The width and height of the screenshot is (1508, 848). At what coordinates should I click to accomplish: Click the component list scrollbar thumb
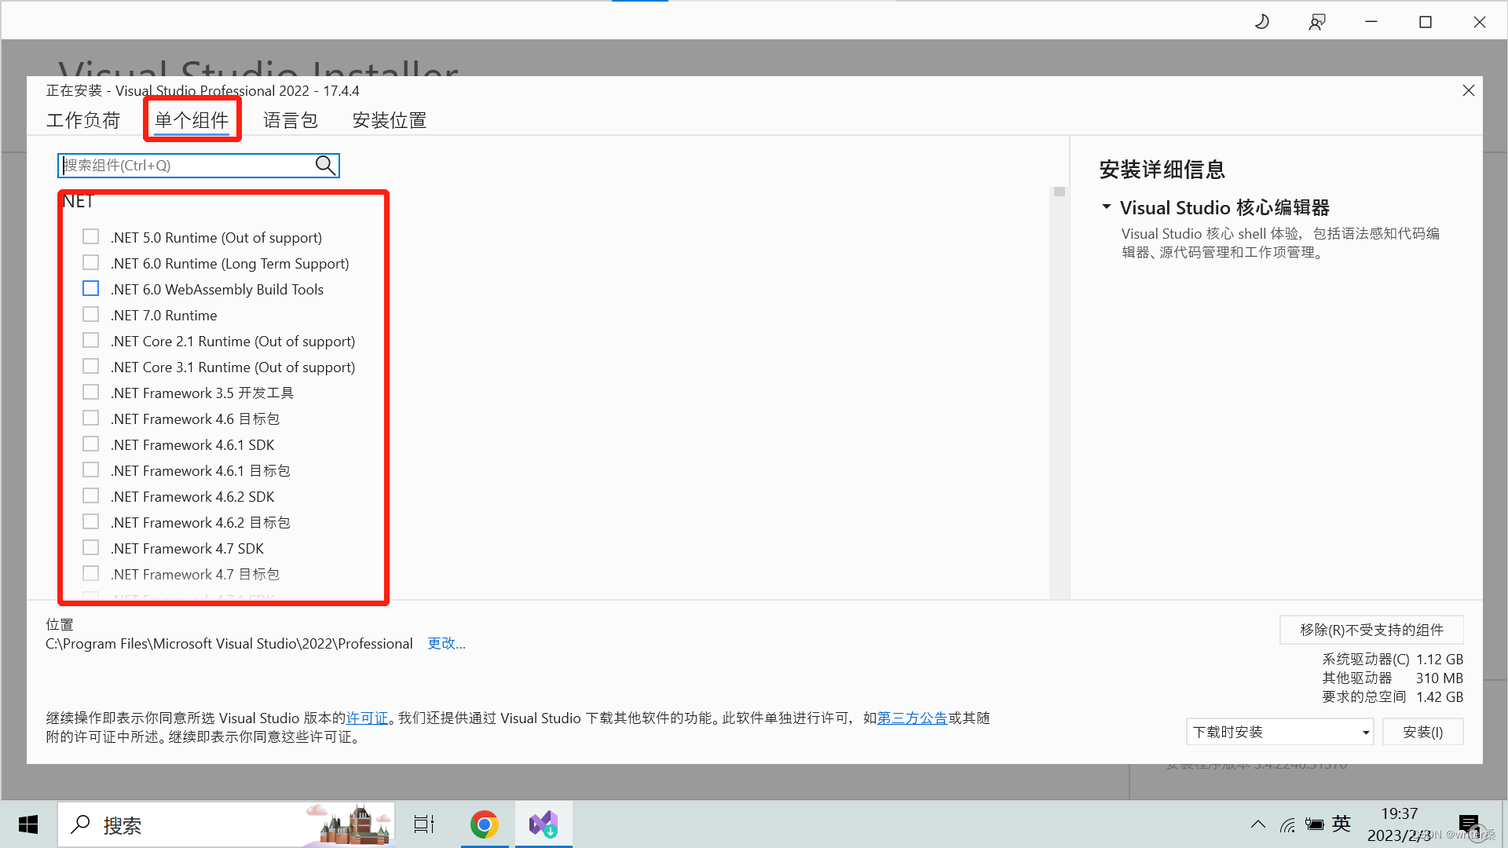click(1060, 192)
